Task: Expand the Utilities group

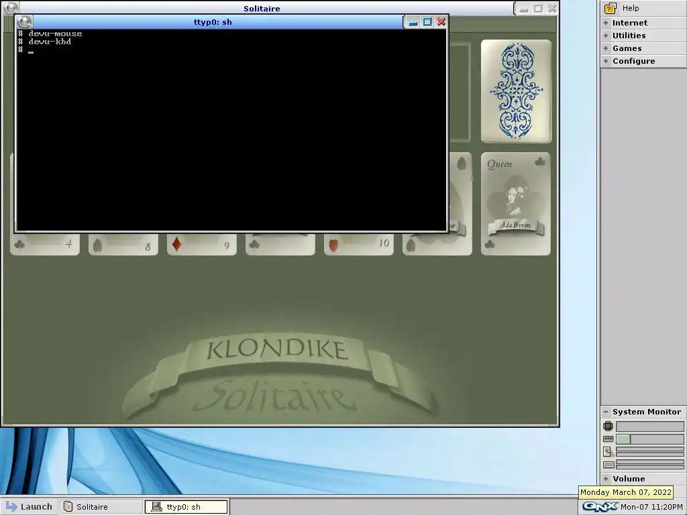Action: point(606,36)
